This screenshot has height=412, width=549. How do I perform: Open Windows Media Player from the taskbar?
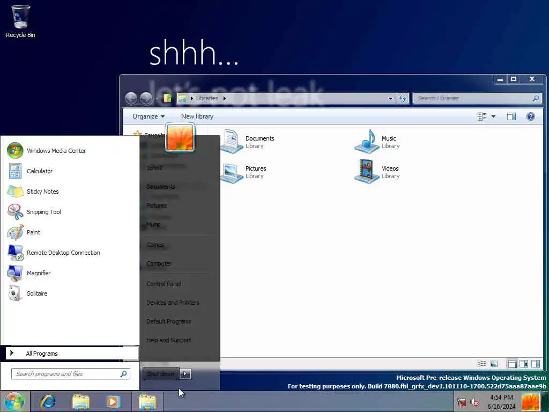pyautogui.click(x=113, y=401)
